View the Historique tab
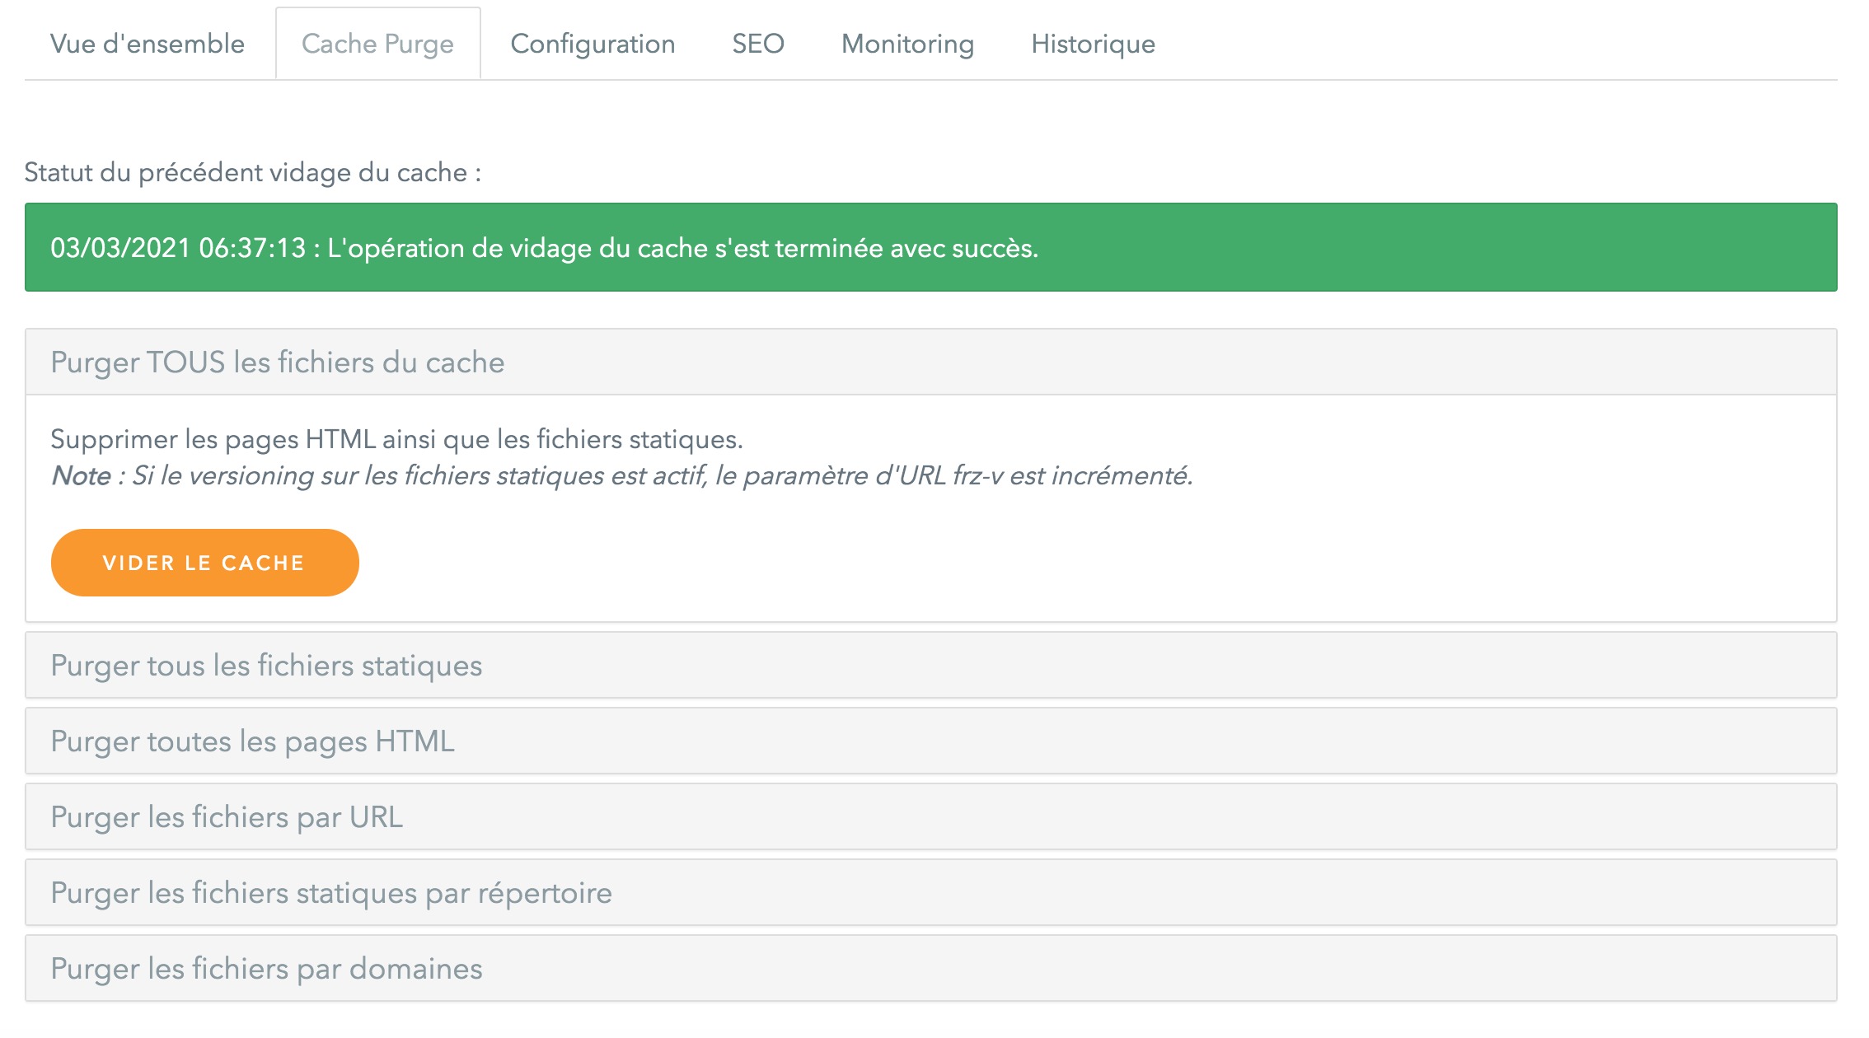The width and height of the screenshot is (1869, 1038). point(1092,44)
